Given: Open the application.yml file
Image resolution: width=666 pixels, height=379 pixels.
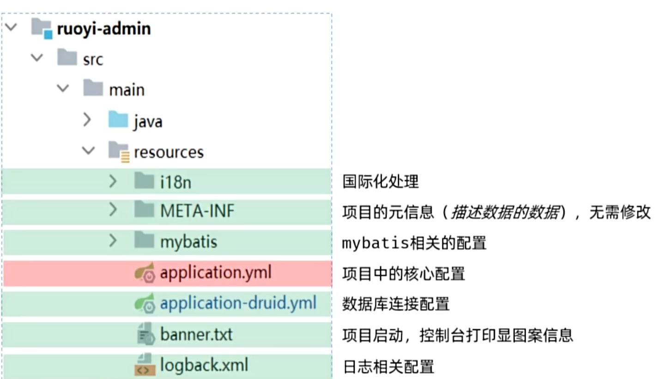Looking at the screenshot, I should (x=216, y=273).
